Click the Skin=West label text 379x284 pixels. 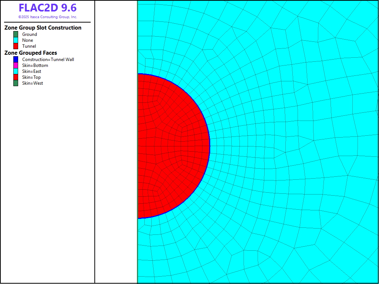(33, 83)
